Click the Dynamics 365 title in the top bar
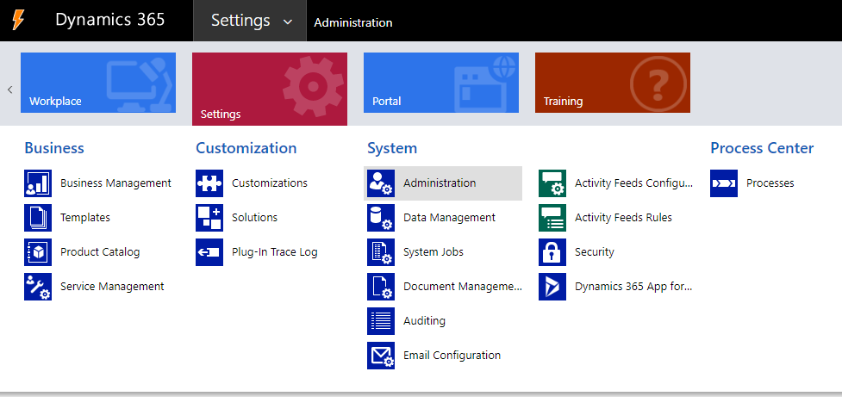 [110, 20]
